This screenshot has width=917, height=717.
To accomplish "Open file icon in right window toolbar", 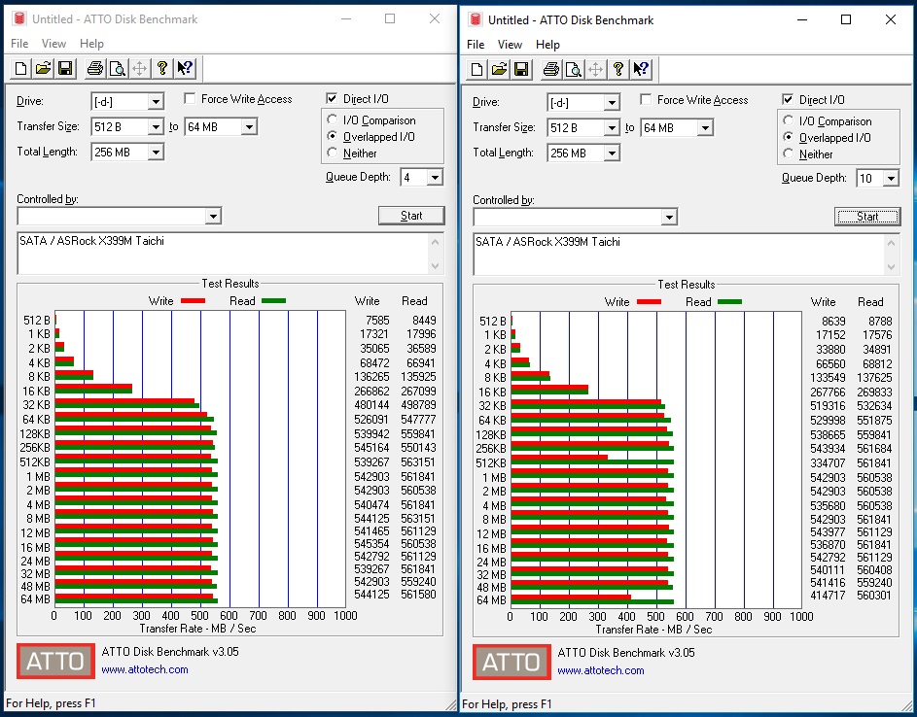I will tap(499, 70).
